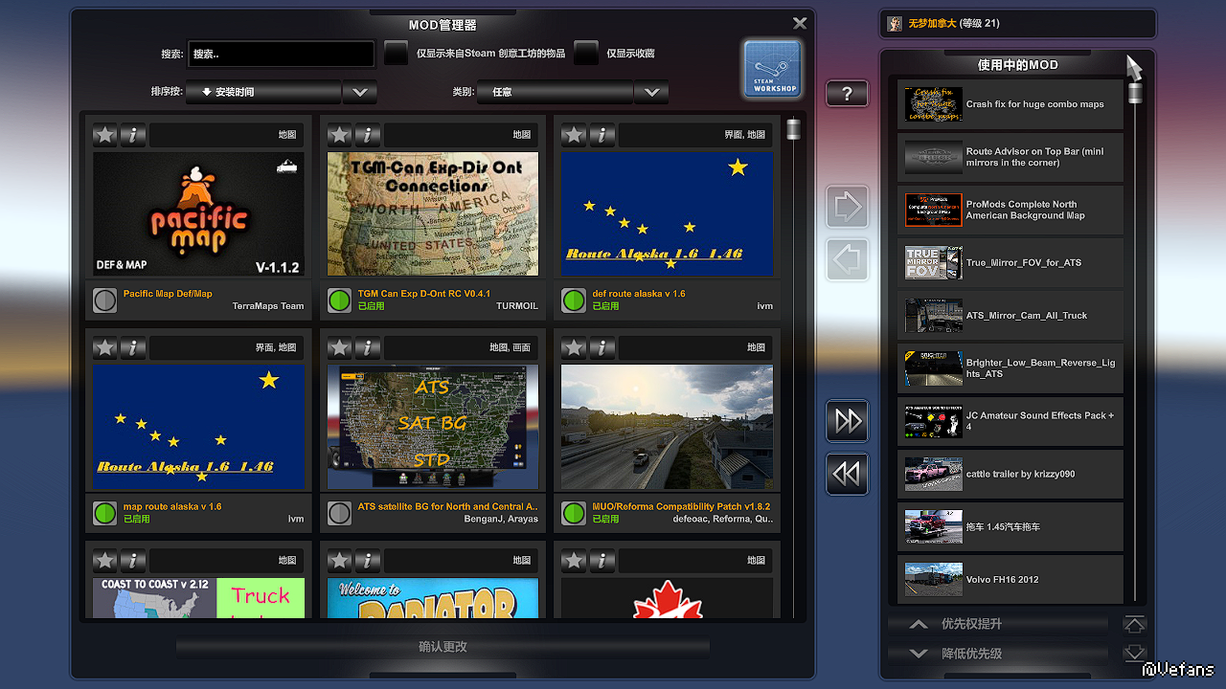
Task: Select 'Crash fix for huge combo maps'
Action: tap(1010, 104)
